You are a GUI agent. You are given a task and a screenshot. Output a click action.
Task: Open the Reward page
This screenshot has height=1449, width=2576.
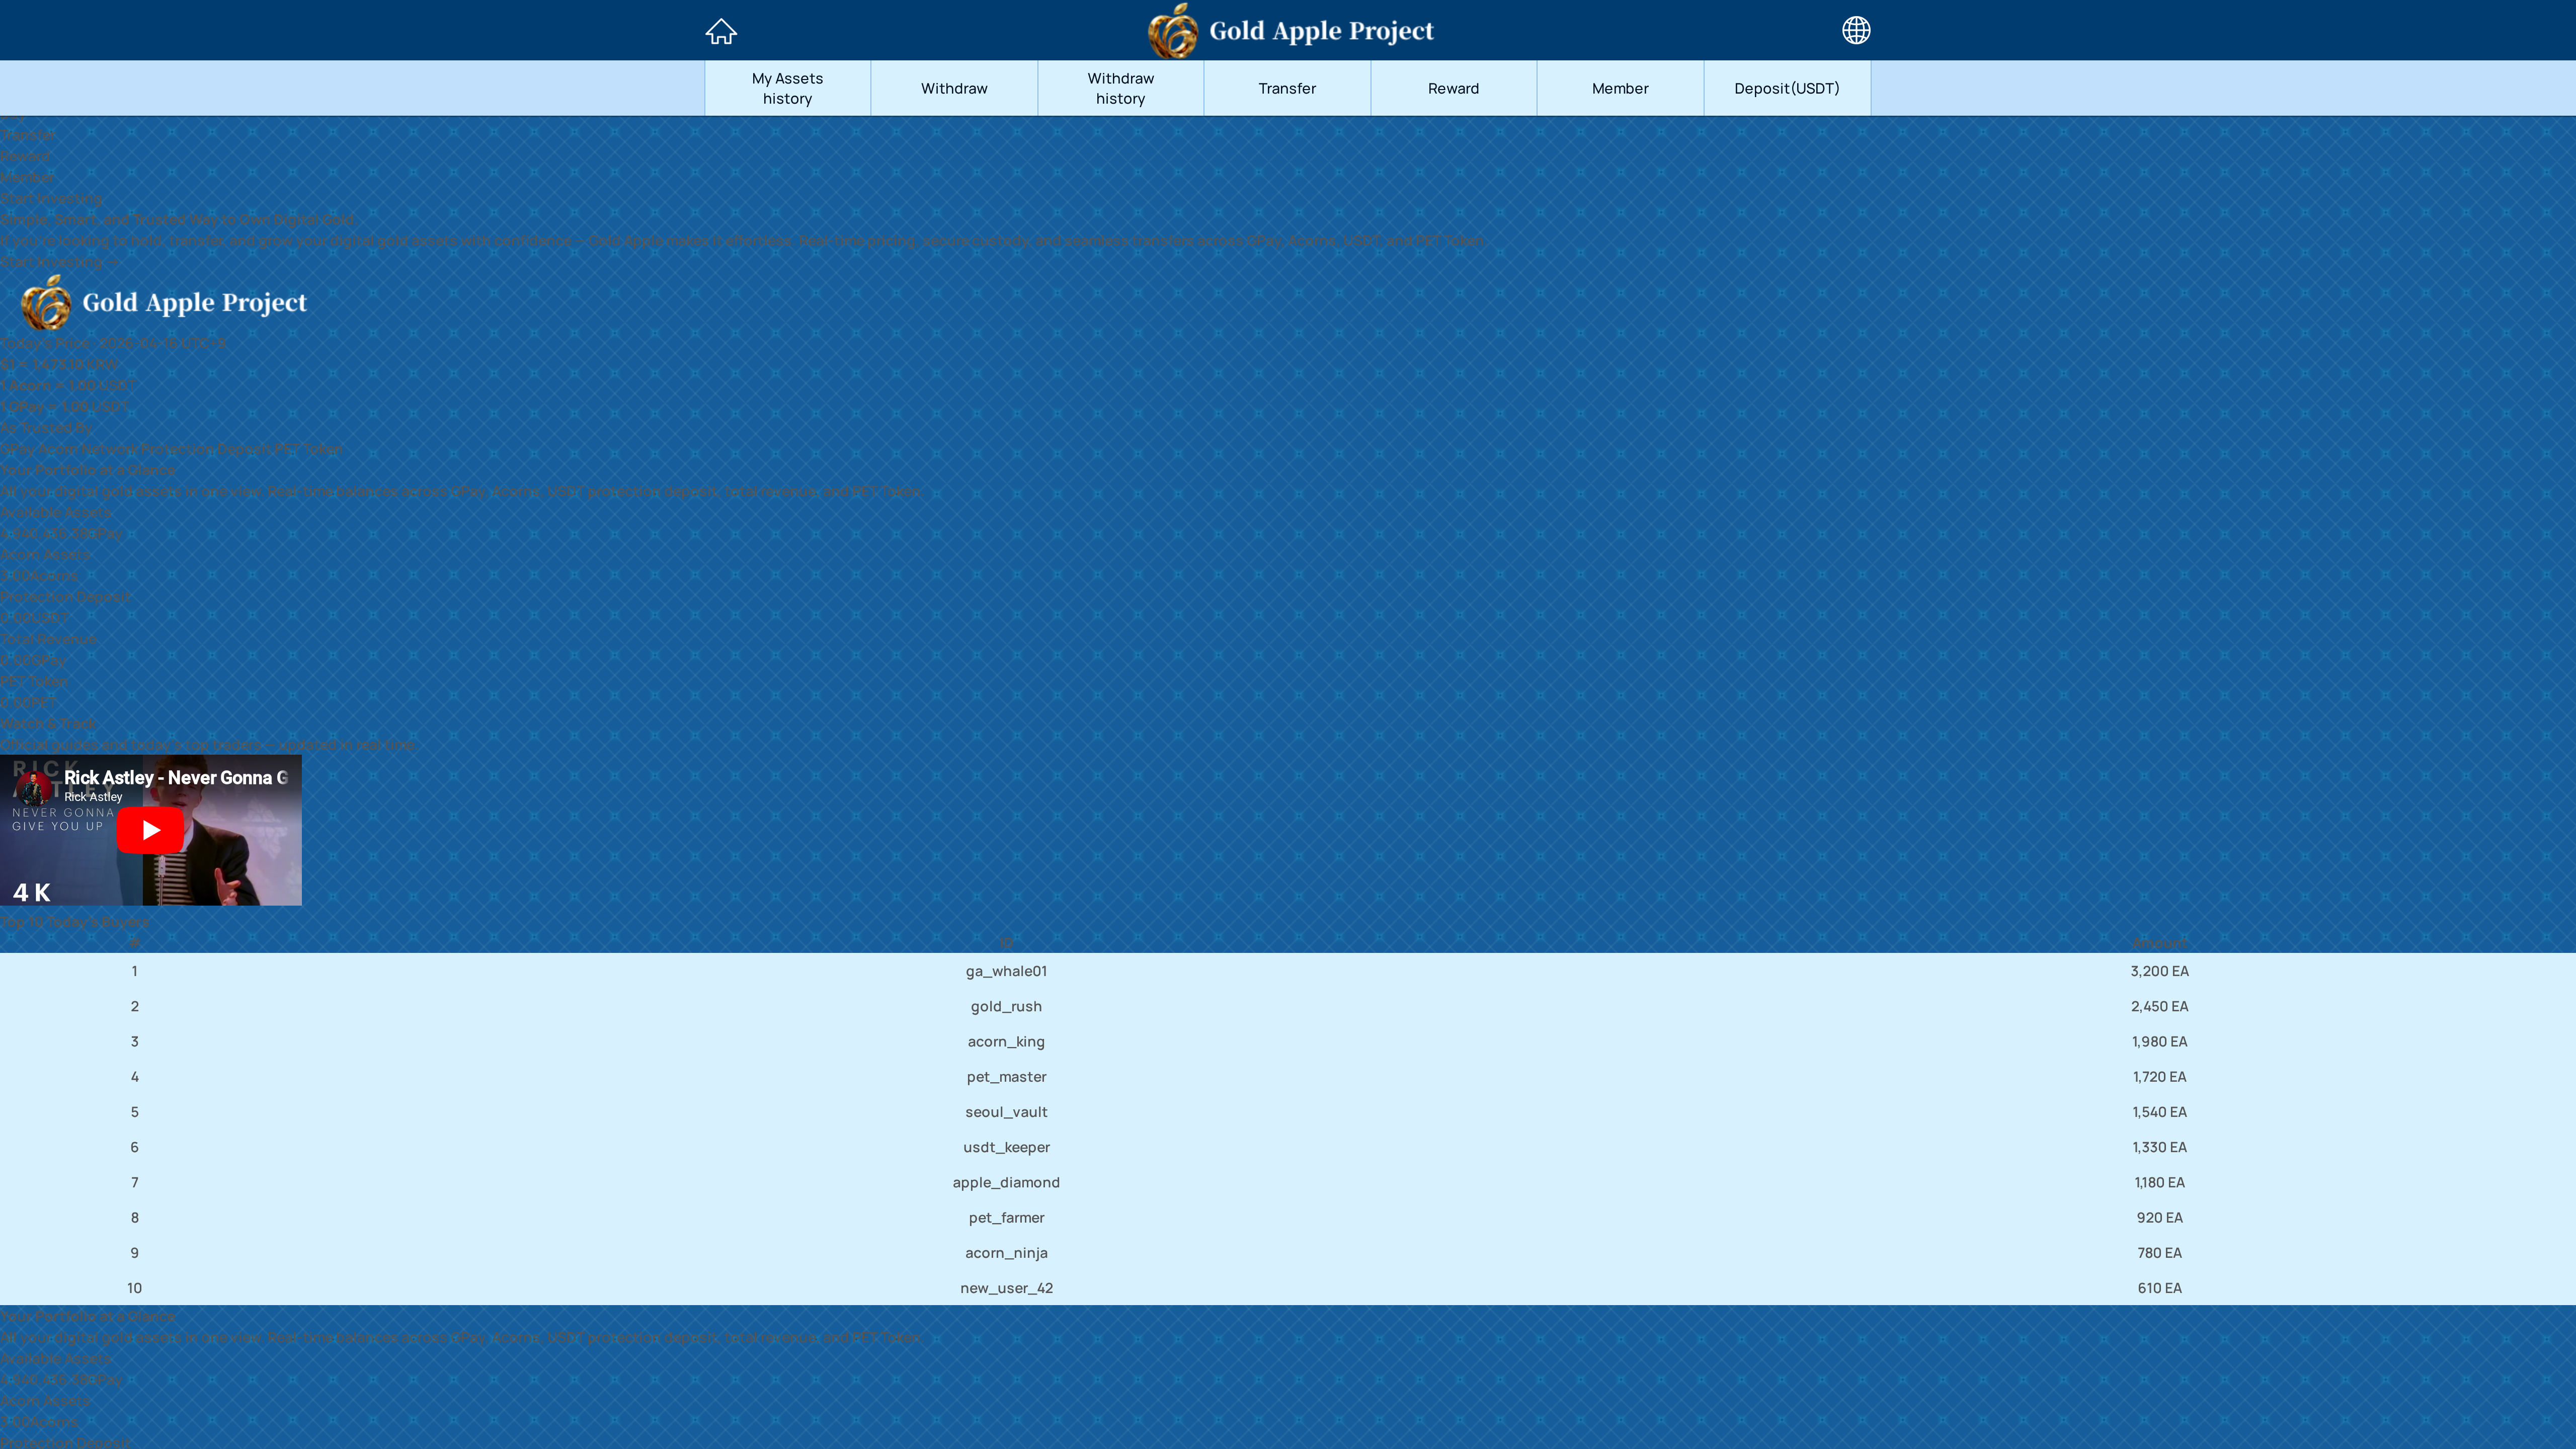point(1453,88)
